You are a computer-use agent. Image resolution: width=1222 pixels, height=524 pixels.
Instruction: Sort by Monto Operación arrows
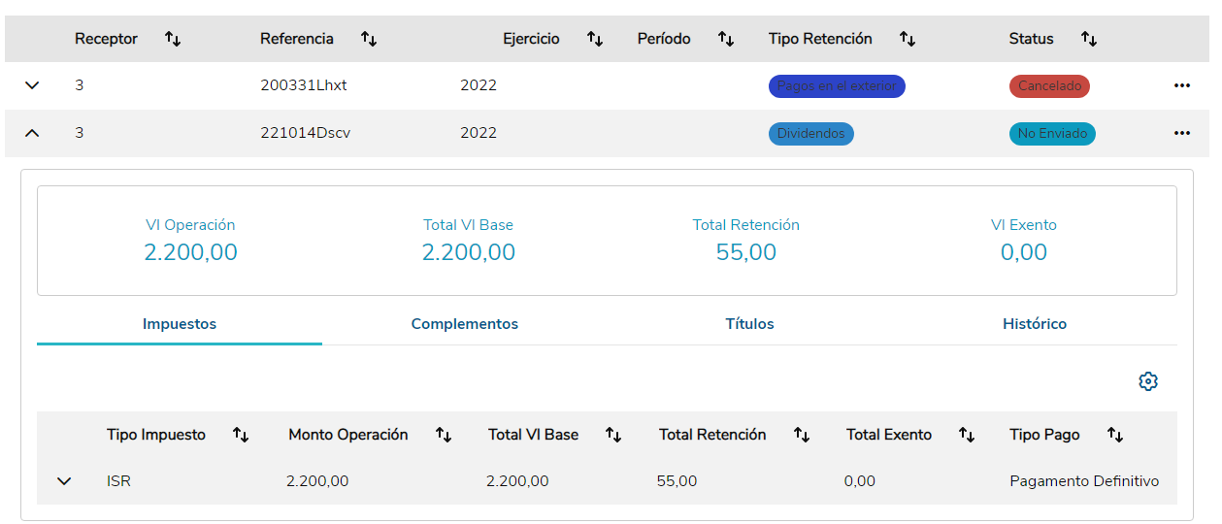[x=444, y=435]
